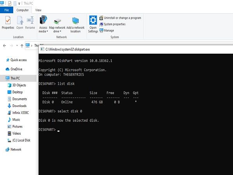Viewport: 233px width, 175px height.
Task: Click the Up one level arrow
Action: pyautogui.click(x=22, y=45)
